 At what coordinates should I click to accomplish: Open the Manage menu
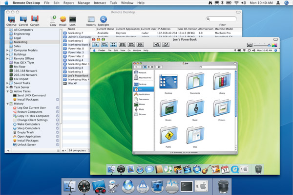pyautogui.click(x=84, y=3)
